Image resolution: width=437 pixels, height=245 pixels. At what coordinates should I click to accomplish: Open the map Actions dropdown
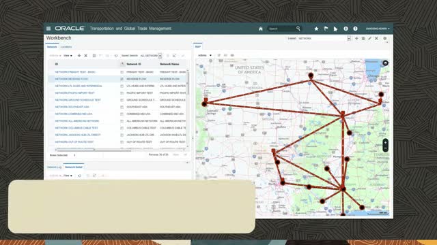point(205,55)
